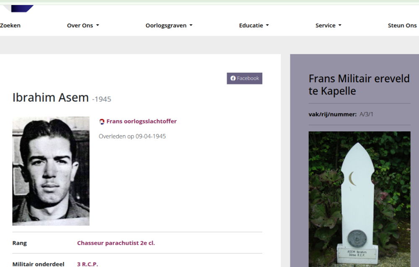
Task: Click the Rang row label
Action: tap(20, 243)
